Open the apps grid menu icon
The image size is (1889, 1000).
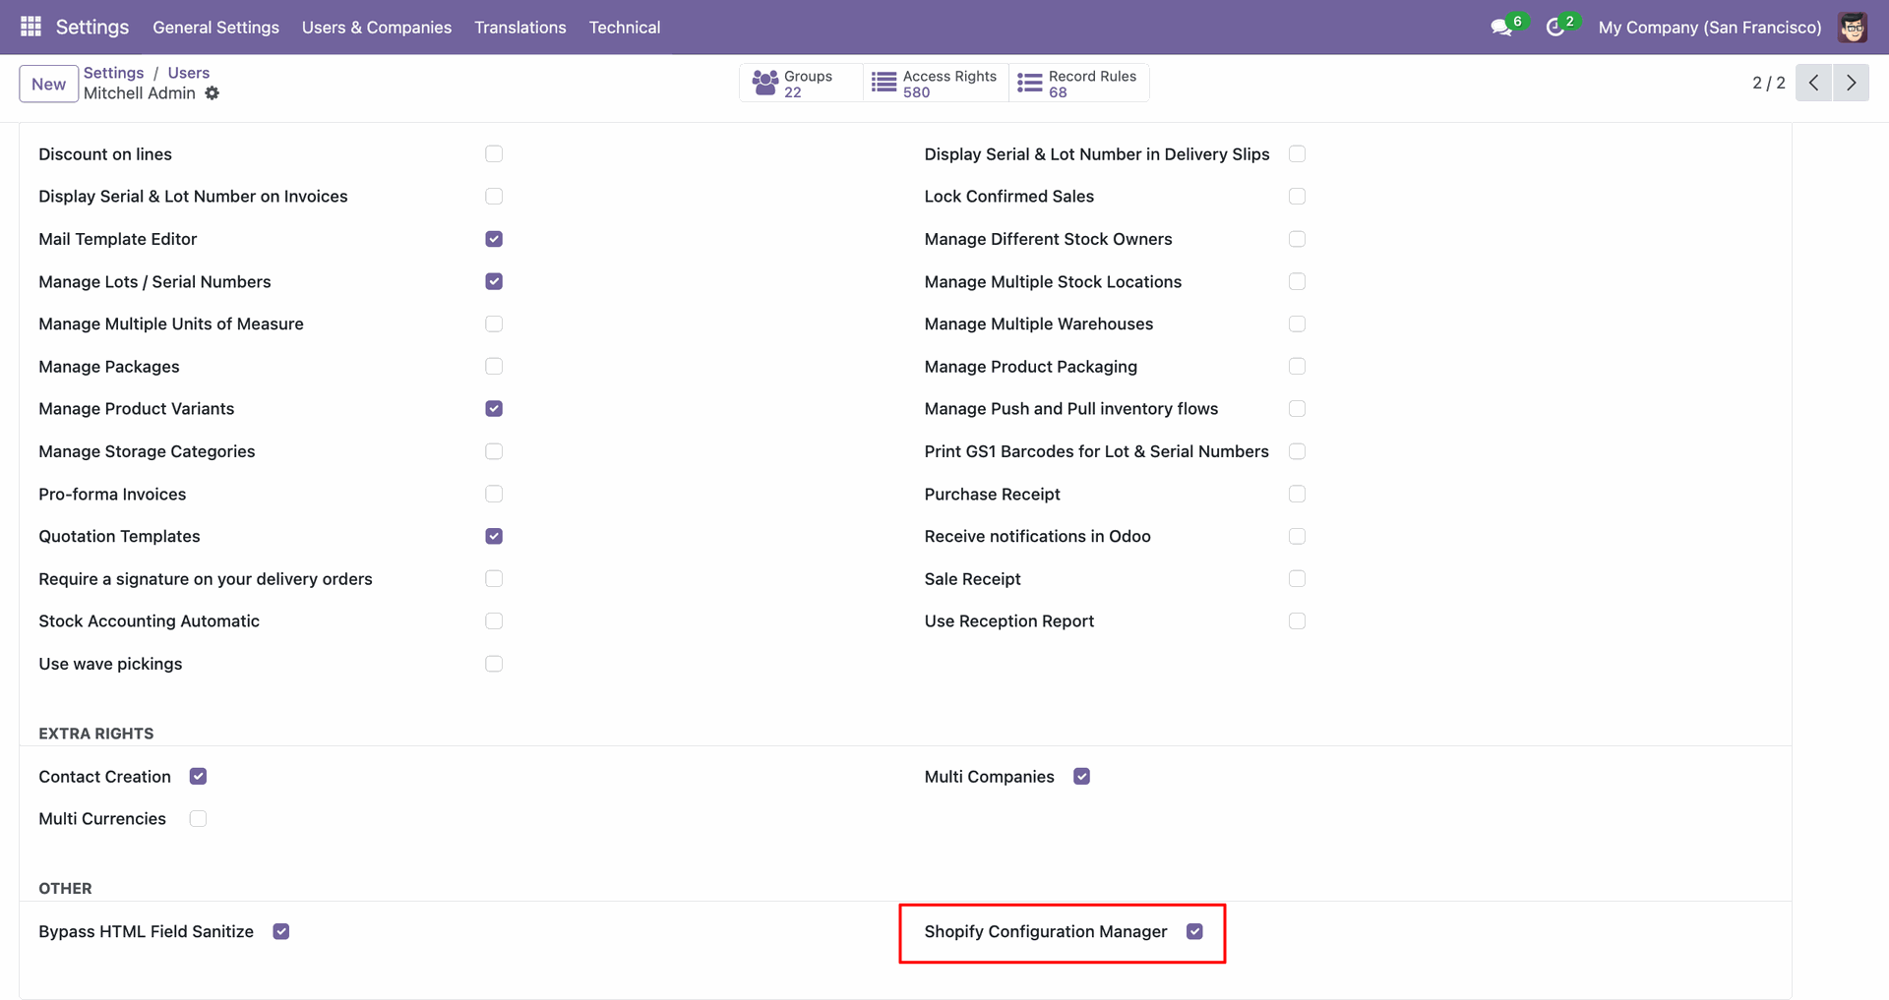click(30, 27)
